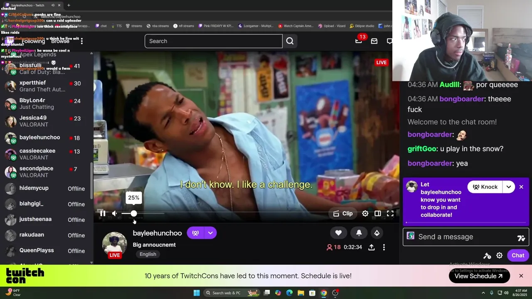This screenshot has width=532, height=299.
Task: Close the TwitchCon banner
Action: point(521,276)
